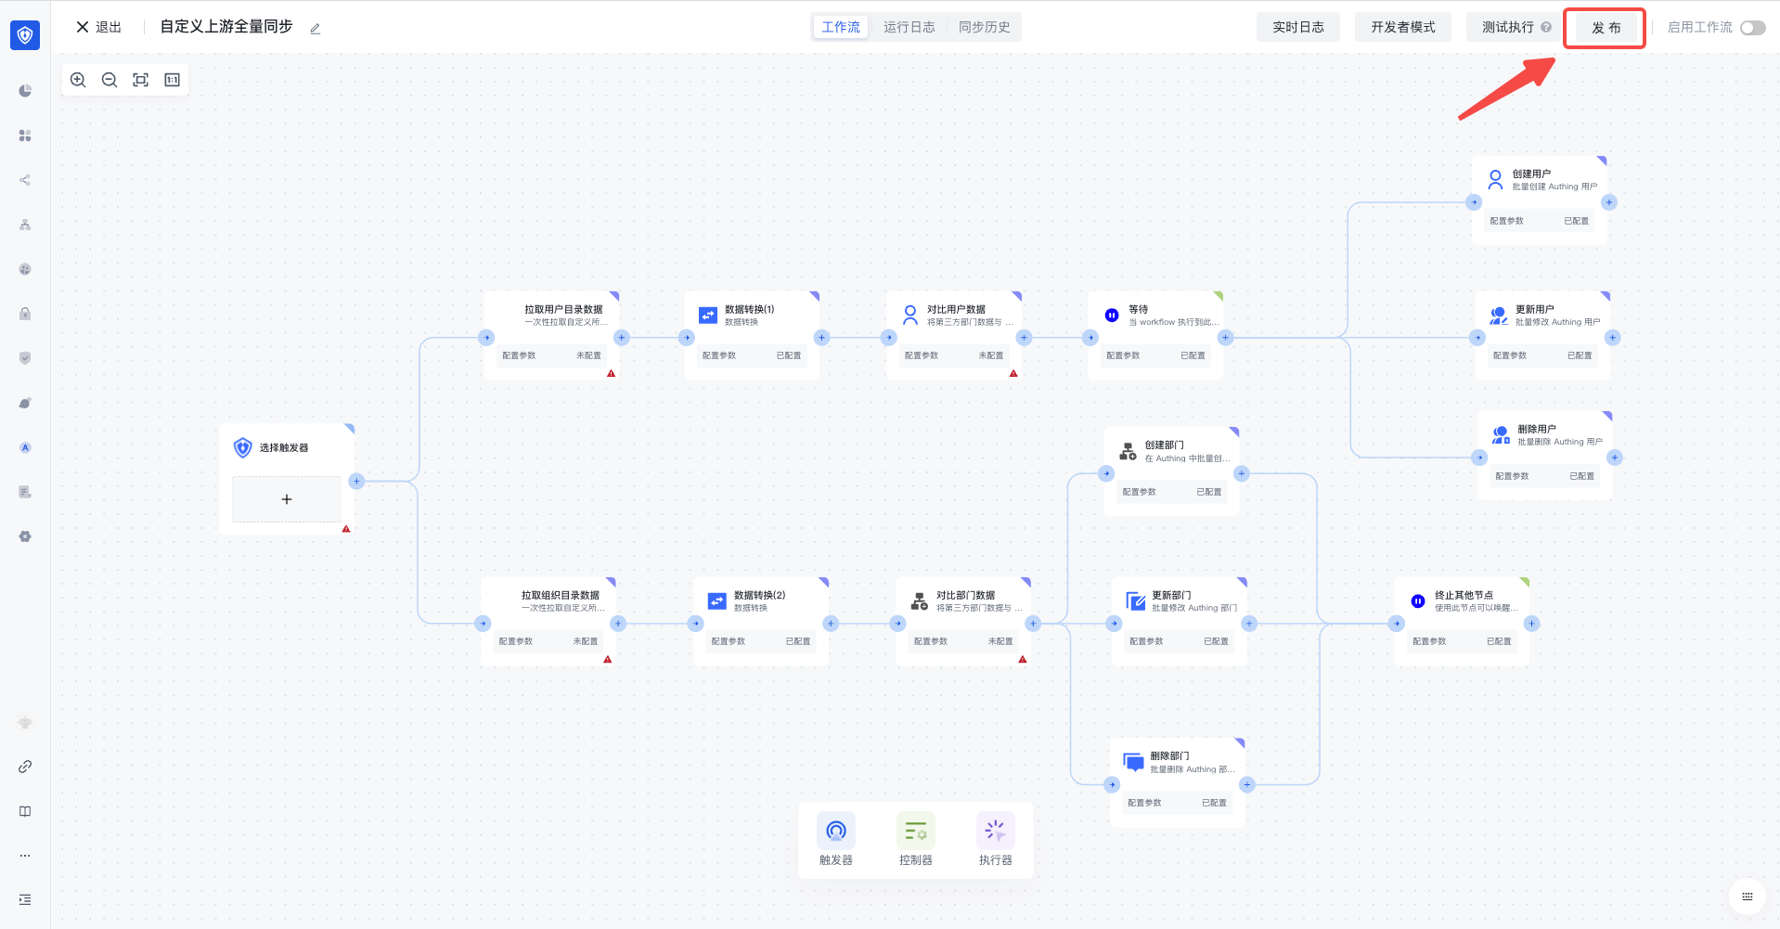Open the 触发器 trigger palette icon
1780x929 pixels.
[x=835, y=831]
